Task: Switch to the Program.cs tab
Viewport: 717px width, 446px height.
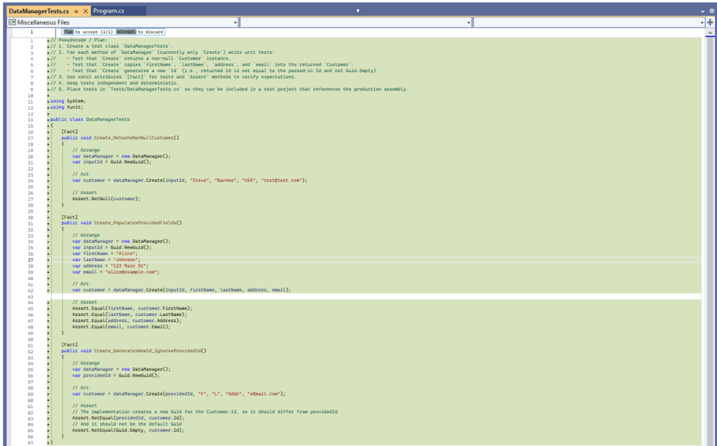Action: 116,11
